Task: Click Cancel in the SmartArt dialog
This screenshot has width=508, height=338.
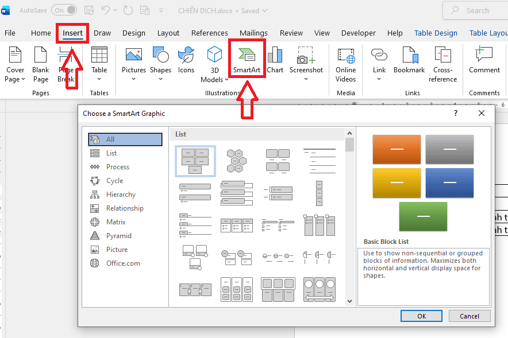Action: 469,316
